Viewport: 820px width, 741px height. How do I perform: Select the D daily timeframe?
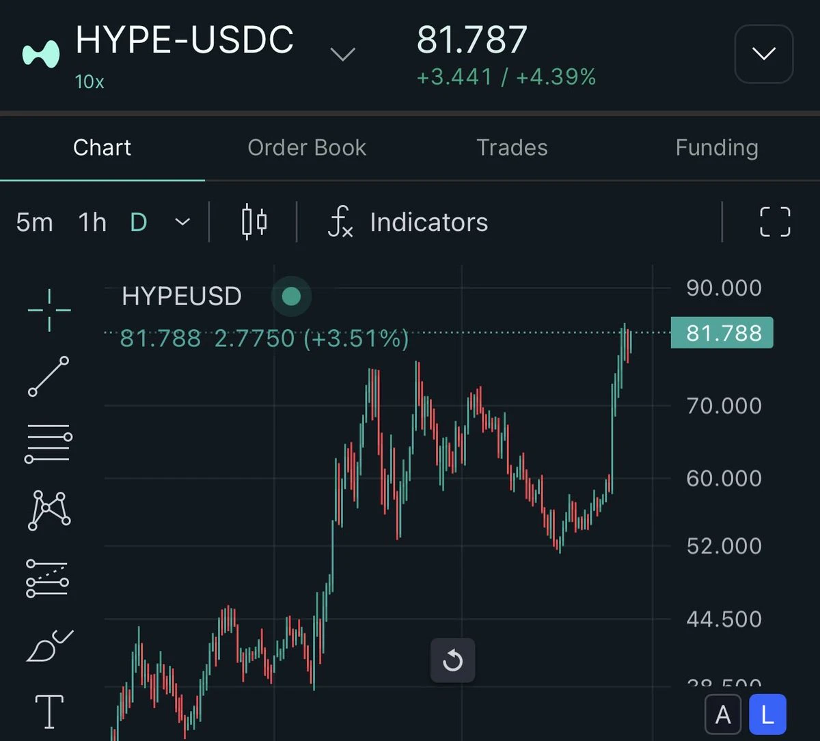coord(139,222)
